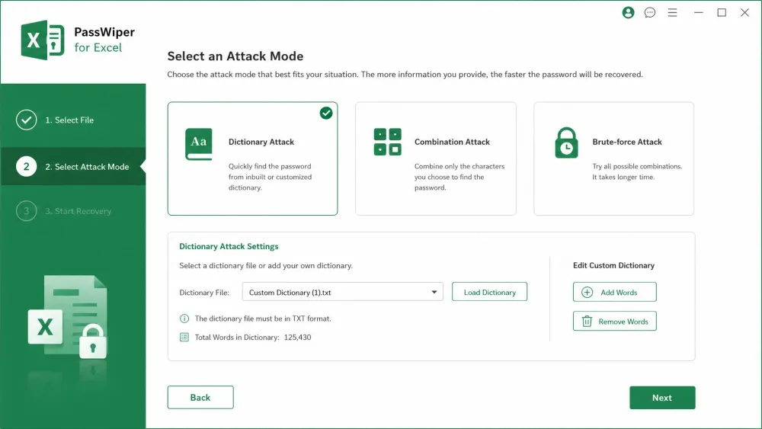Click the Add Words button
The height and width of the screenshot is (429, 762).
coord(615,292)
